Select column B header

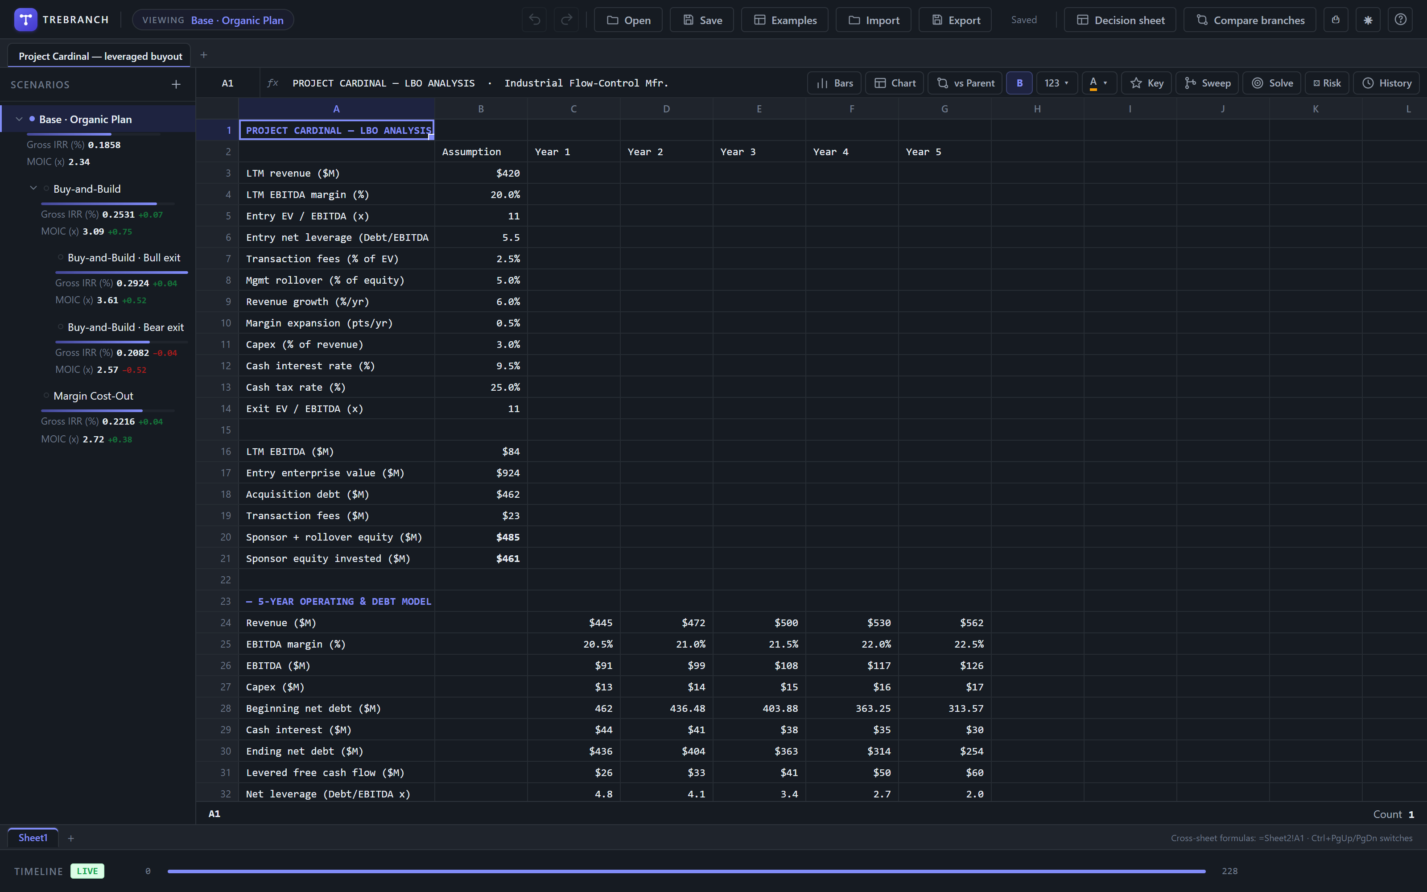(481, 108)
